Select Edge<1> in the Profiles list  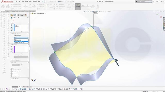(17, 25)
